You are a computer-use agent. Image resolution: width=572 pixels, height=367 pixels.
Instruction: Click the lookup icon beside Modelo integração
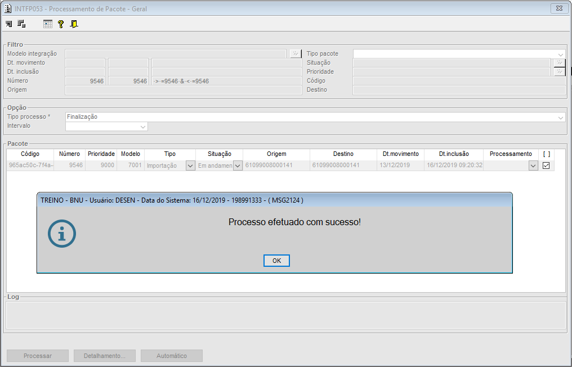[x=296, y=53]
